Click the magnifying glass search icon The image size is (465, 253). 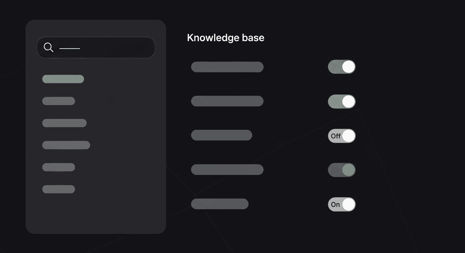pos(48,47)
